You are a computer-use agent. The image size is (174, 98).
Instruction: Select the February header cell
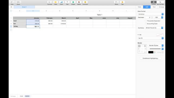pos(46,18)
